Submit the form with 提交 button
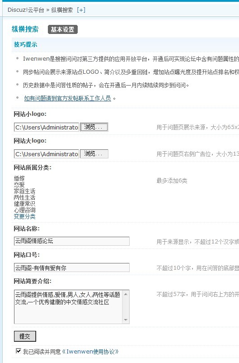Image resolution: width=239 pixels, height=363 pixels. pos(25,336)
